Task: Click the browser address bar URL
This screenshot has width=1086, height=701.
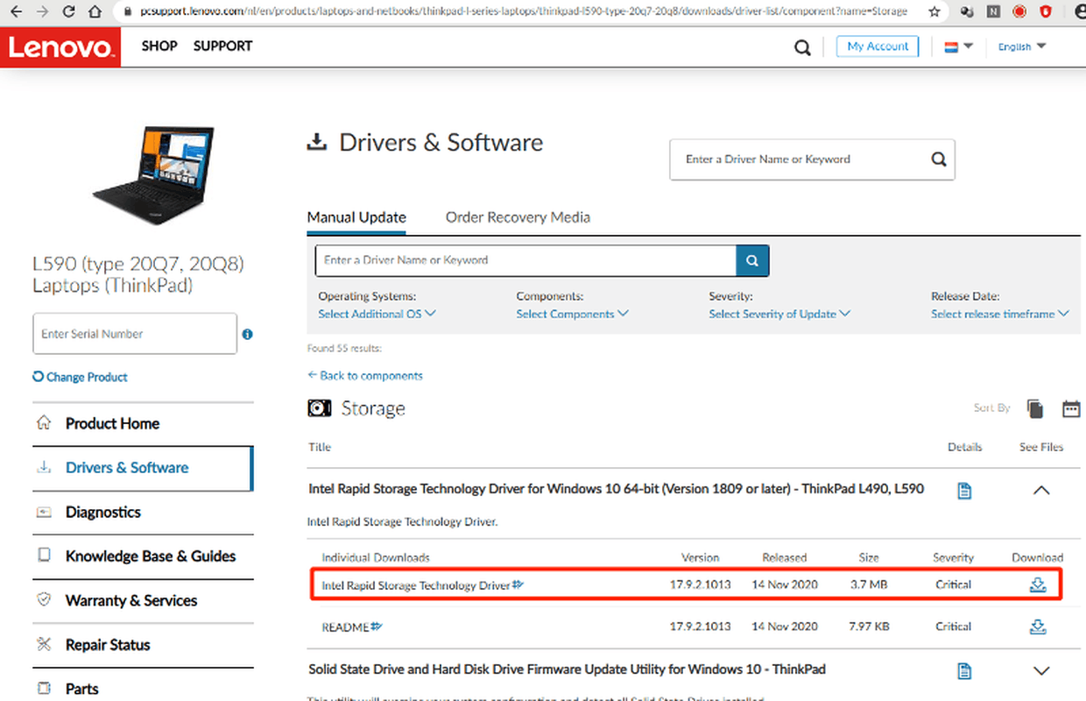Action: click(x=523, y=12)
